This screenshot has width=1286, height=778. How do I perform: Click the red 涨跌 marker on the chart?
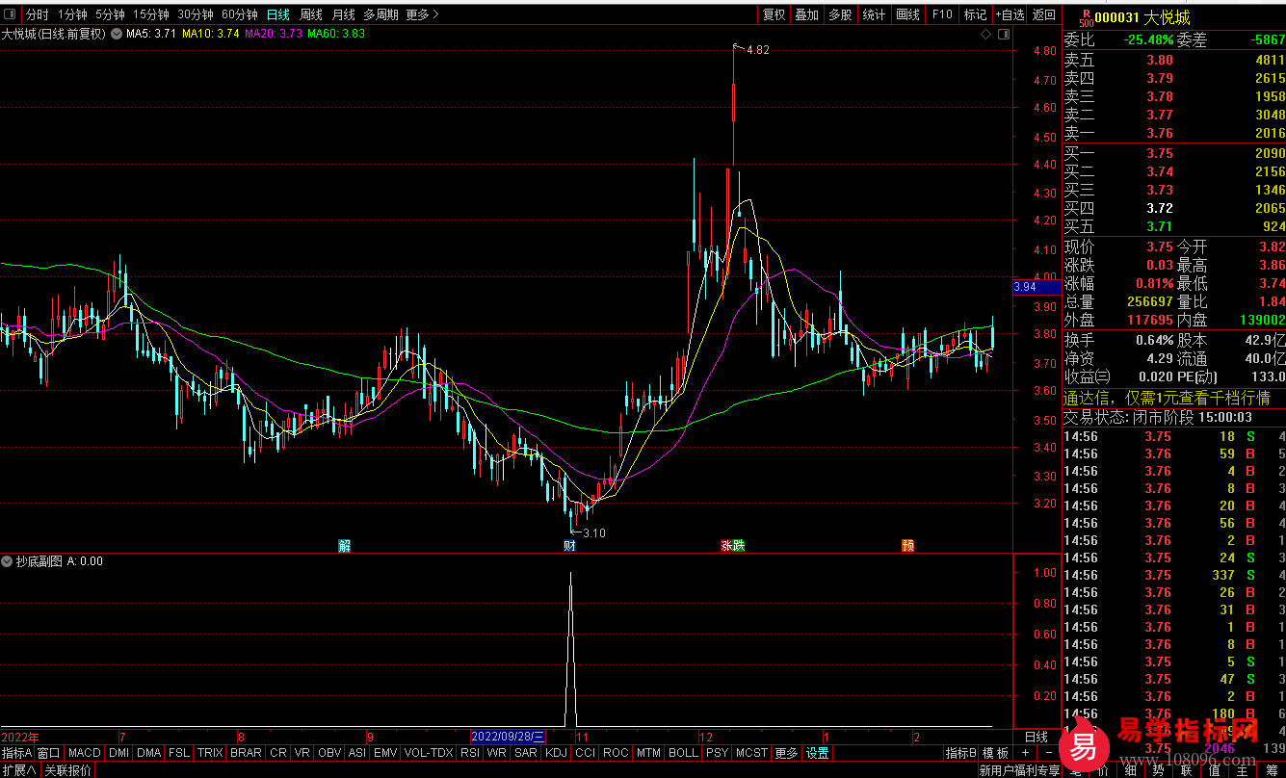733,545
